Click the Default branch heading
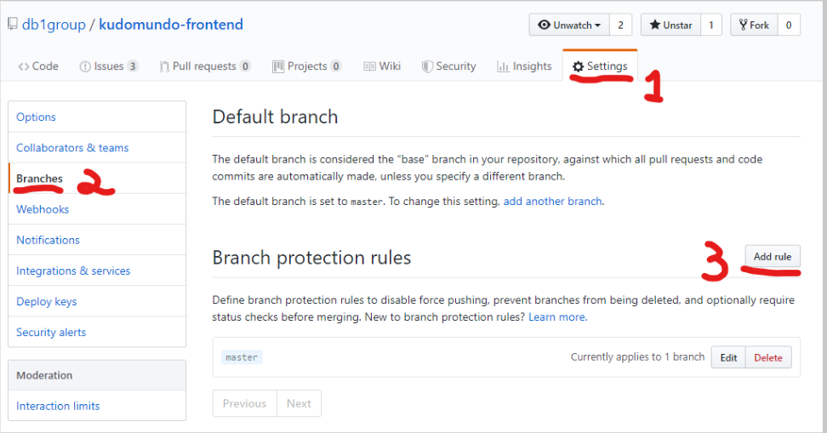The width and height of the screenshot is (827, 433). 275,117
